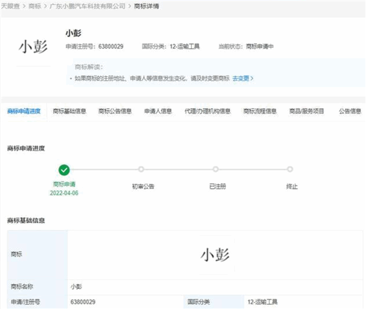Switch to the 公告信息 tab
The width and height of the screenshot is (366, 309).
point(350,111)
